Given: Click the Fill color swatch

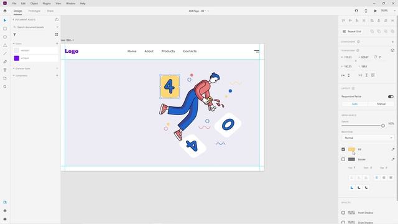Looking at the screenshot, I should (351, 149).
